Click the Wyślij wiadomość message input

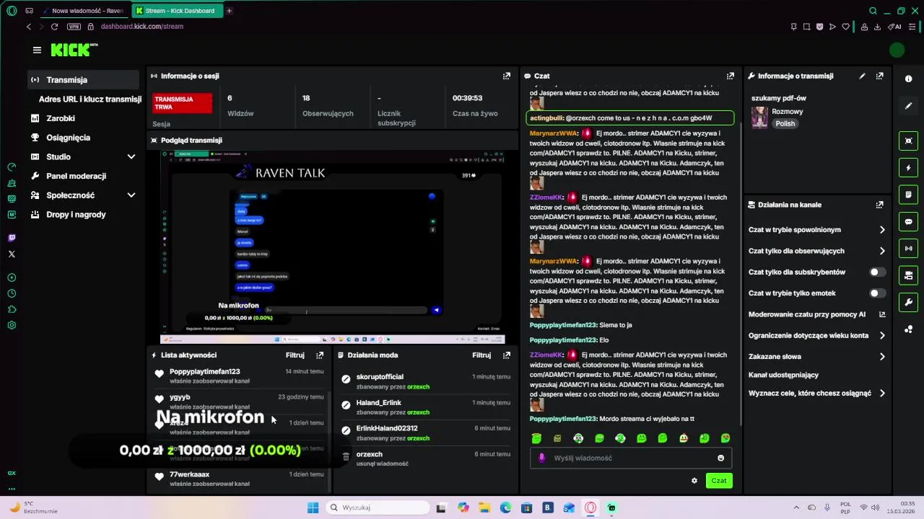point(632,458)
